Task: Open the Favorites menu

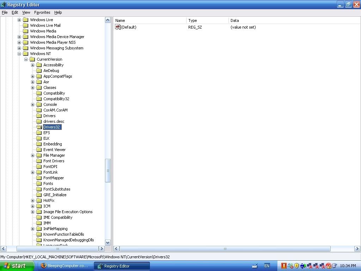Action: (x=42, y=12)
